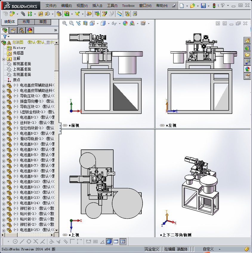Click the Rebuild traffic light icon
Viewport: 252px width, 253px height.
click(214, 6)
